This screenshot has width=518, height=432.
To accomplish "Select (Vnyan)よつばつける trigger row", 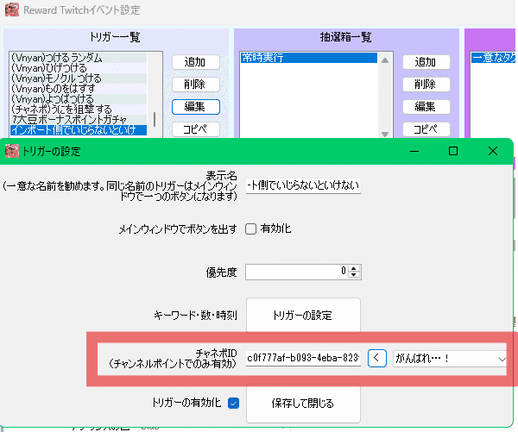I will (x=79, y=98).
